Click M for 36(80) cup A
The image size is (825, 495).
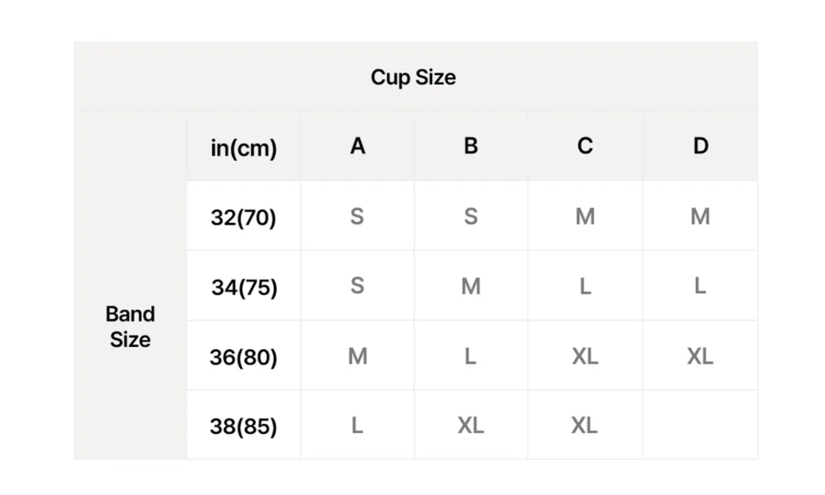click(357, 356)
